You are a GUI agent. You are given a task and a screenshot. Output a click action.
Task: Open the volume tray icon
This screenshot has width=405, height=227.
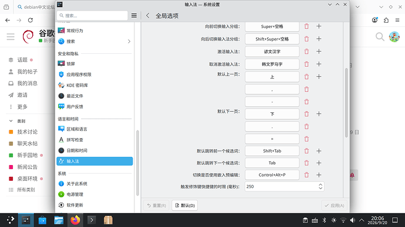click(352, 220)
